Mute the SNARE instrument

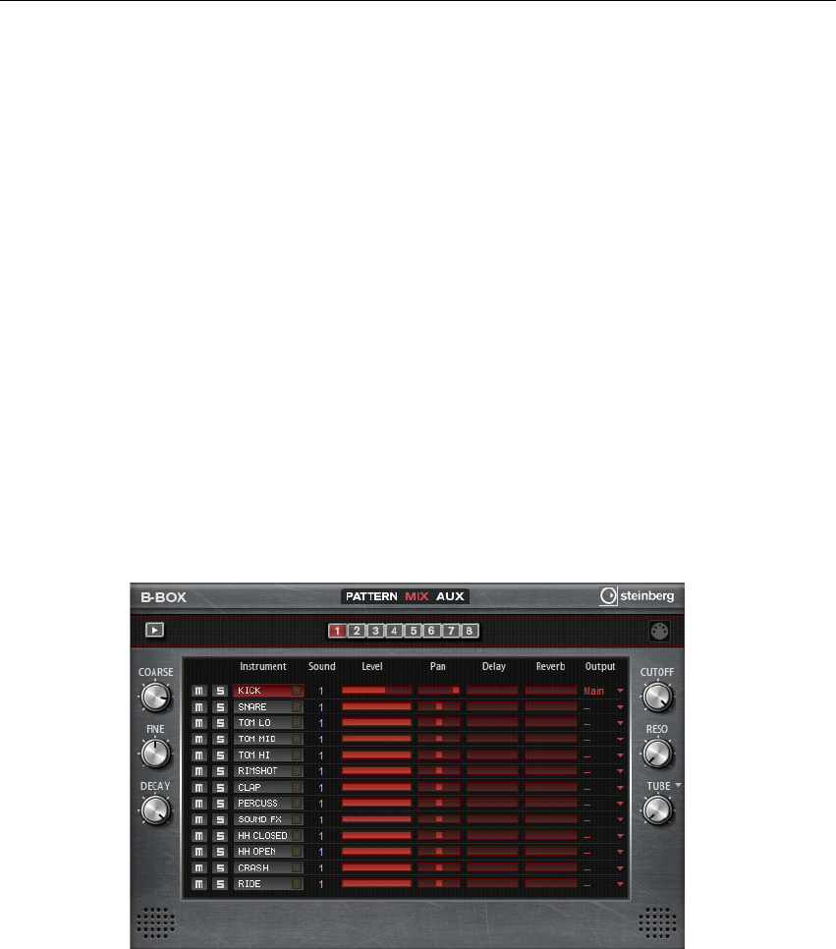click(199, 707)
